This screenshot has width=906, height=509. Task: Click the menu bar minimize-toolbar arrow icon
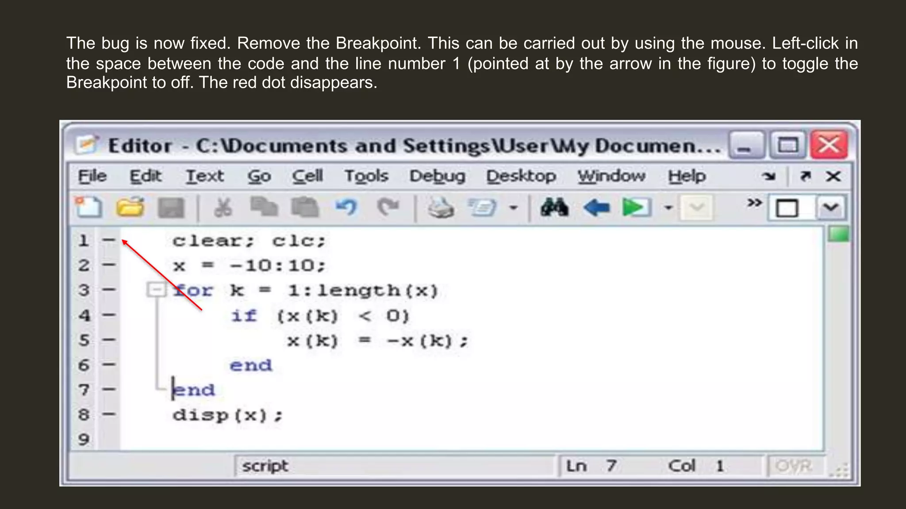[769, 177]
